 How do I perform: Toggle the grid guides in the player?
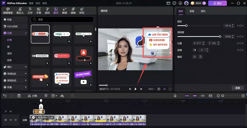(164, 89)
